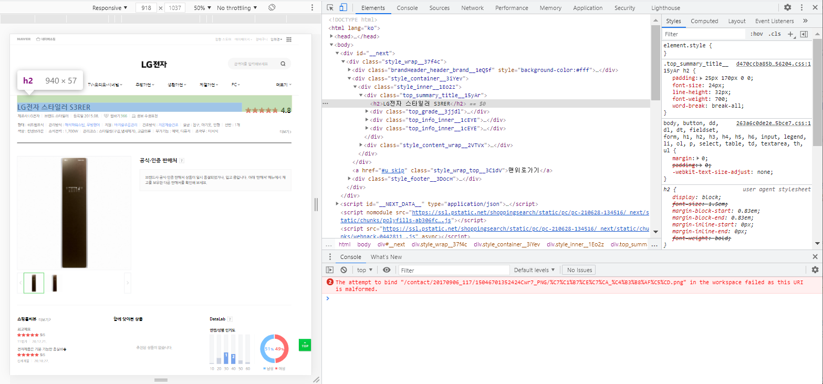Viewport: 823px width, 384px height.
Task: Switch to the Layout pane tab
Action: [737, 21]
